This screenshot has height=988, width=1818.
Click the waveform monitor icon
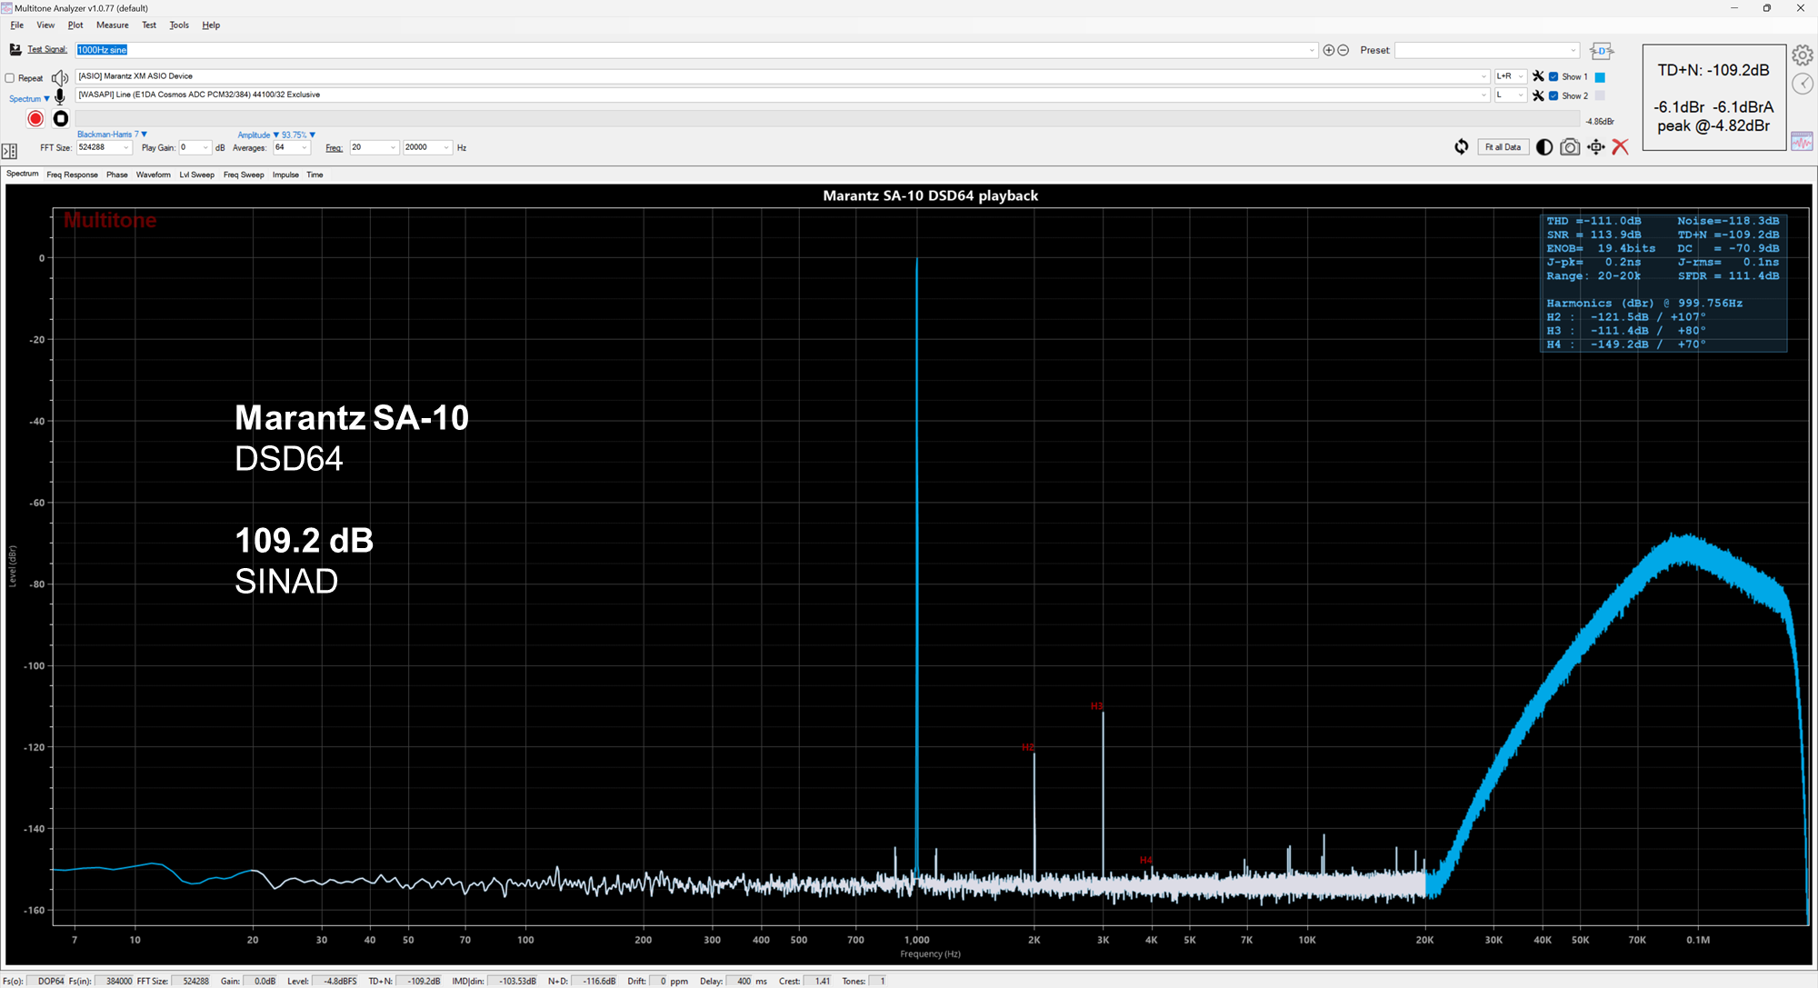click(1802, 141)
